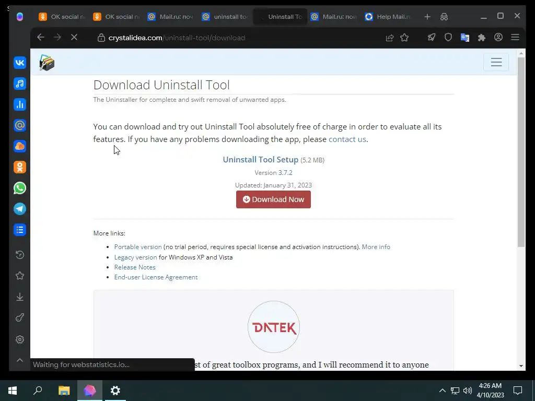
Task: Open incognito mode icon in tab bar
Action: point(444,17)
